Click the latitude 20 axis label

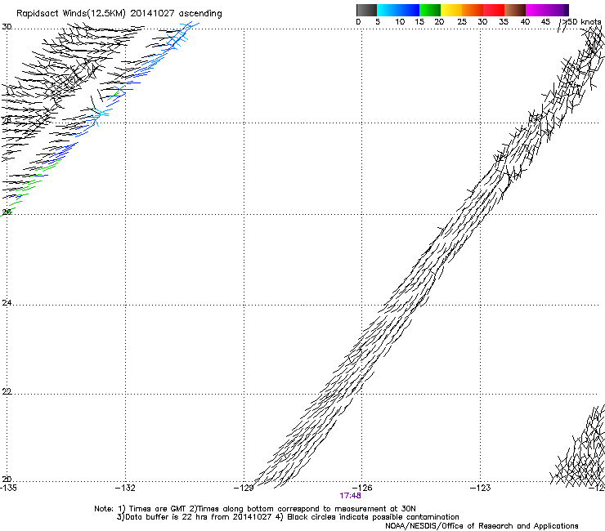[x=7, y=480]
